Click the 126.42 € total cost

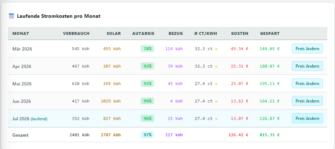(239, 135)
